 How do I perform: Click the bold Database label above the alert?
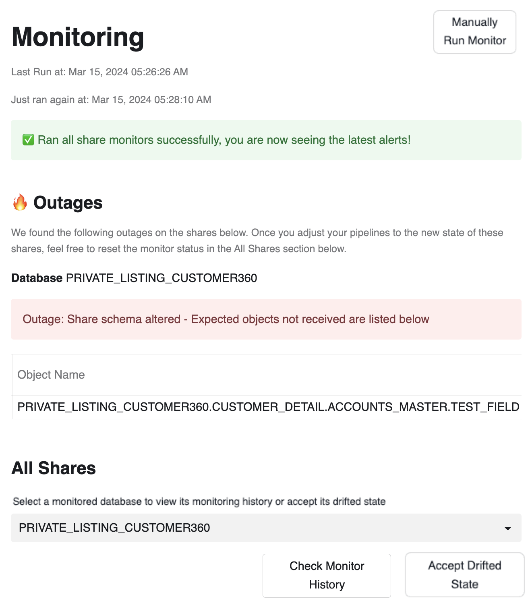coord(37,278)
